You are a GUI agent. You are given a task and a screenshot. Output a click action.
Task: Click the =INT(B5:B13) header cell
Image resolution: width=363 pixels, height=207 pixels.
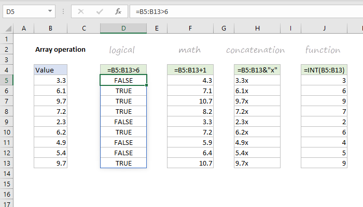click(x=324, y=70)
